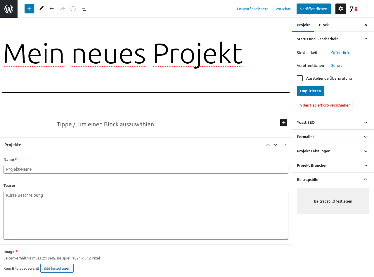Change visibility via Öffentlich link
This screenshot has height=277, width=374.
pos(340,53)
